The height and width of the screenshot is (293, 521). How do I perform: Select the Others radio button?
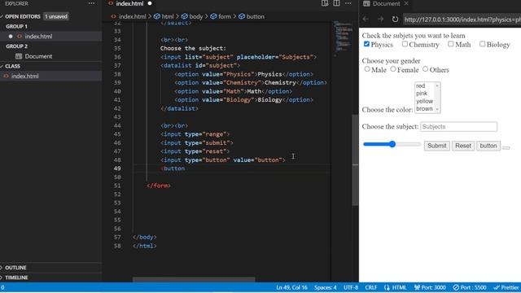point(425,69)
